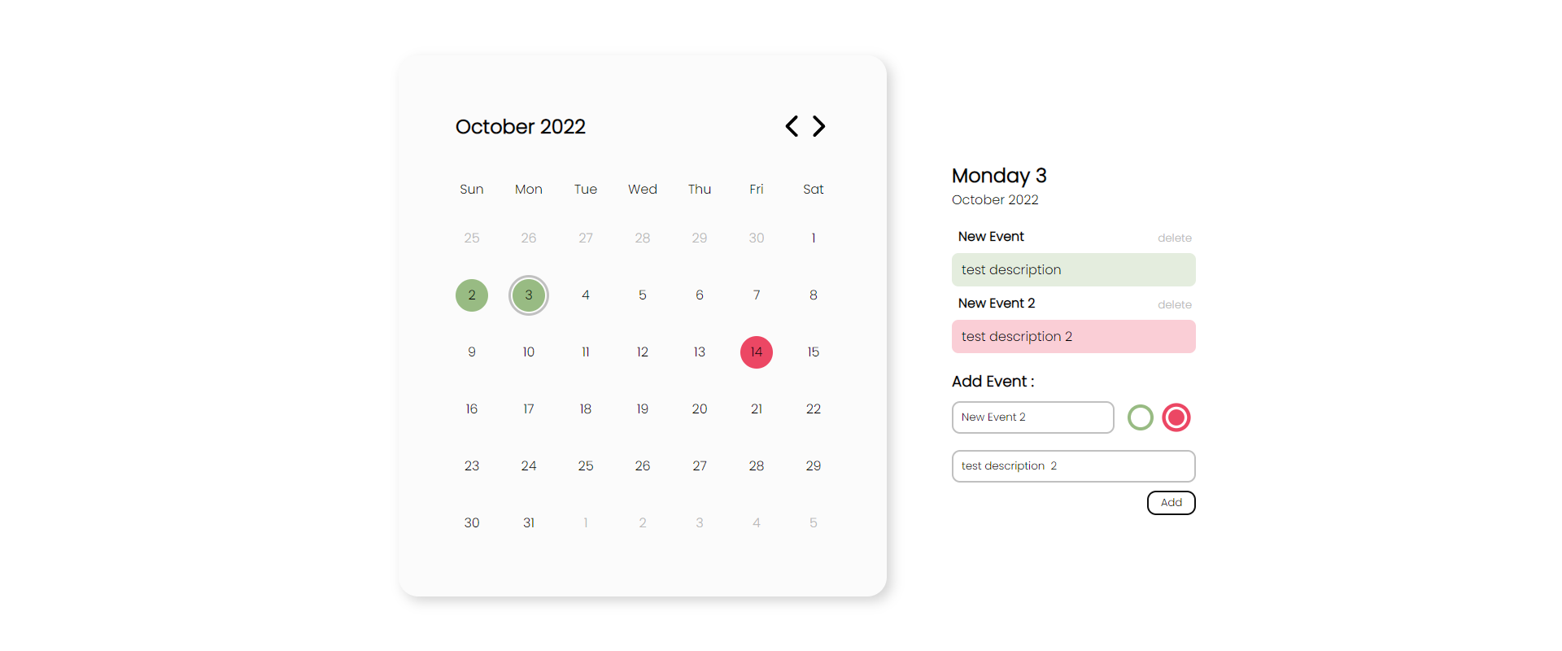This screenshot has width=1562, height=651.
Task: Click the left arrow to view September
Action: point(791,126)
